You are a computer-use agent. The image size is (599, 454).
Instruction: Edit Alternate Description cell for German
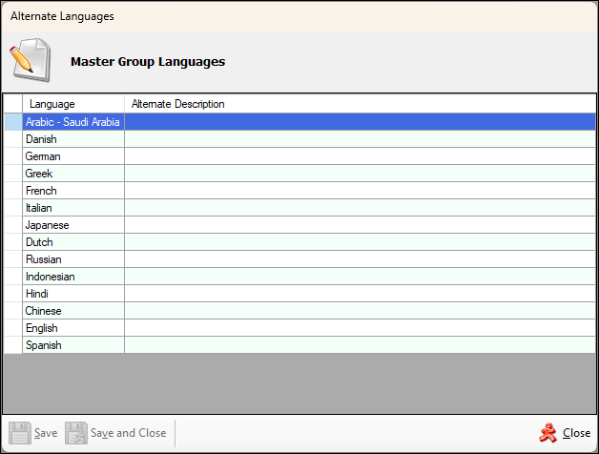[x=360, y=156]
